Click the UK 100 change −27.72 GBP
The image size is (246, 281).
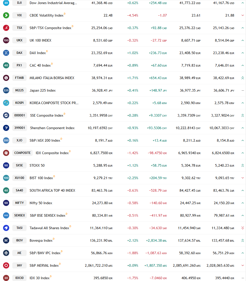coord(159,41)
